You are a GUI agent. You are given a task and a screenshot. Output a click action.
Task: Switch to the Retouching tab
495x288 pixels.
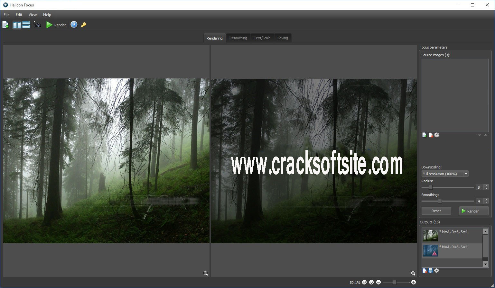[x=238, y=38]
